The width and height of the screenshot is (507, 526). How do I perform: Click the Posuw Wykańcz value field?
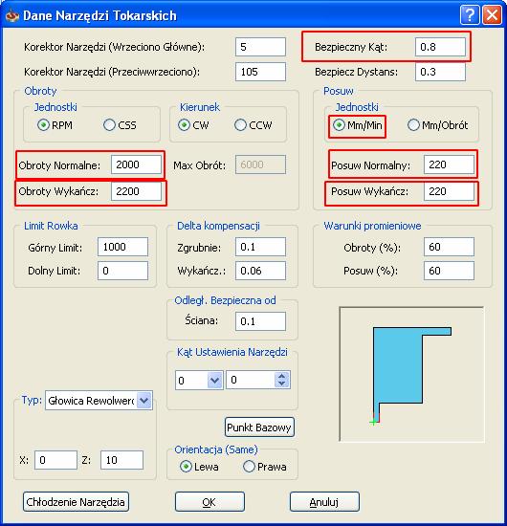point(449,191)
